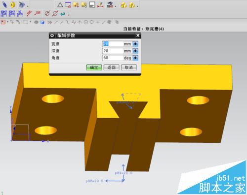Click the second larger diameter circle icon

pyautogui.click(x=55, y=13)
